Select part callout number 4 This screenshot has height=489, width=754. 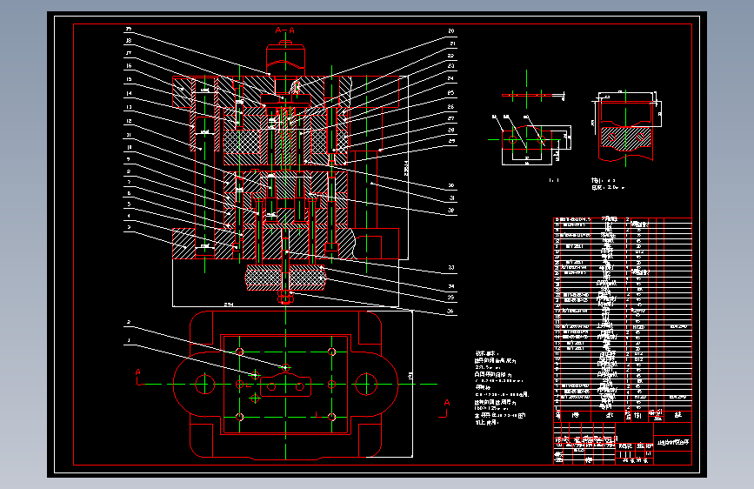pyautogui.click(x=129, y=216)
